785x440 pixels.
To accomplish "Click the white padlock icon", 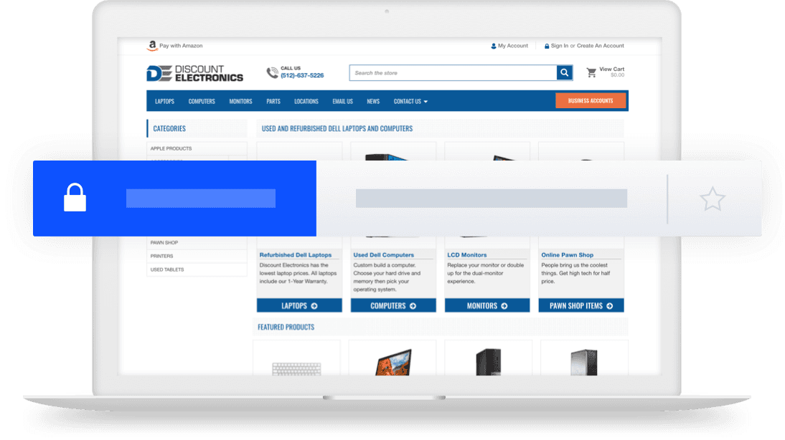I will (x=75, y=198).
